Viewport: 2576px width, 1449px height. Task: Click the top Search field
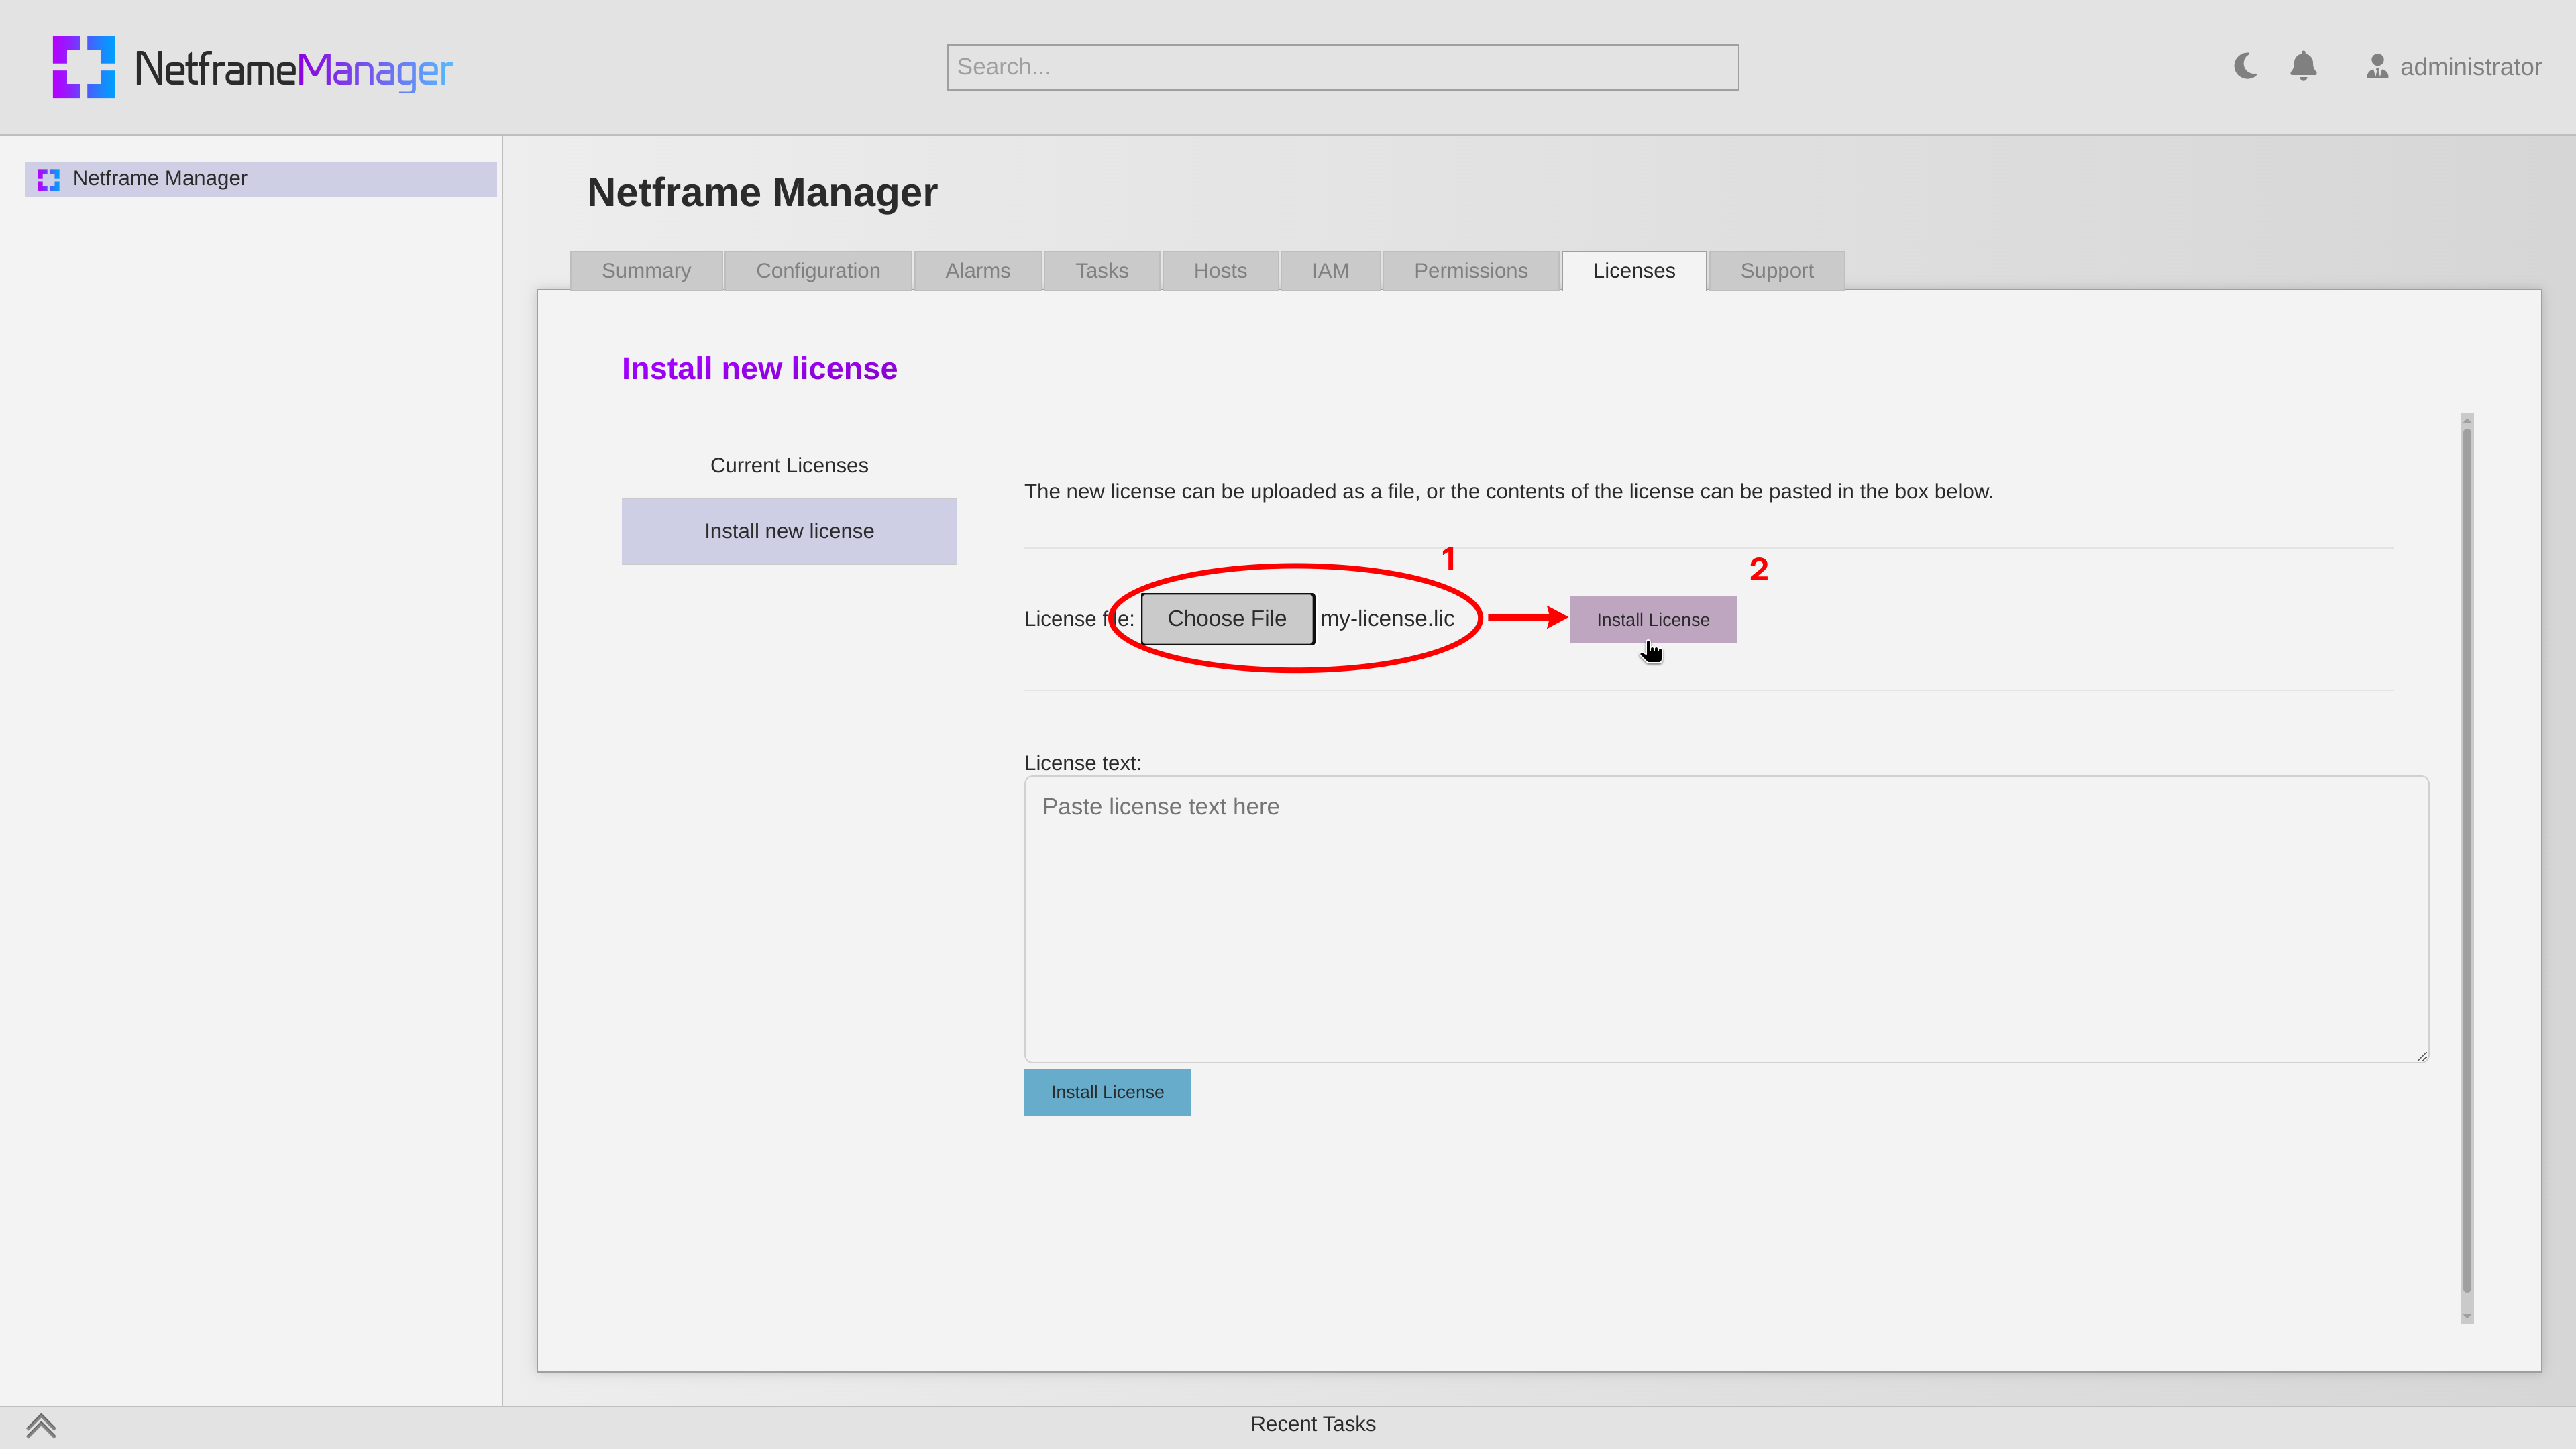point(1342,67)
